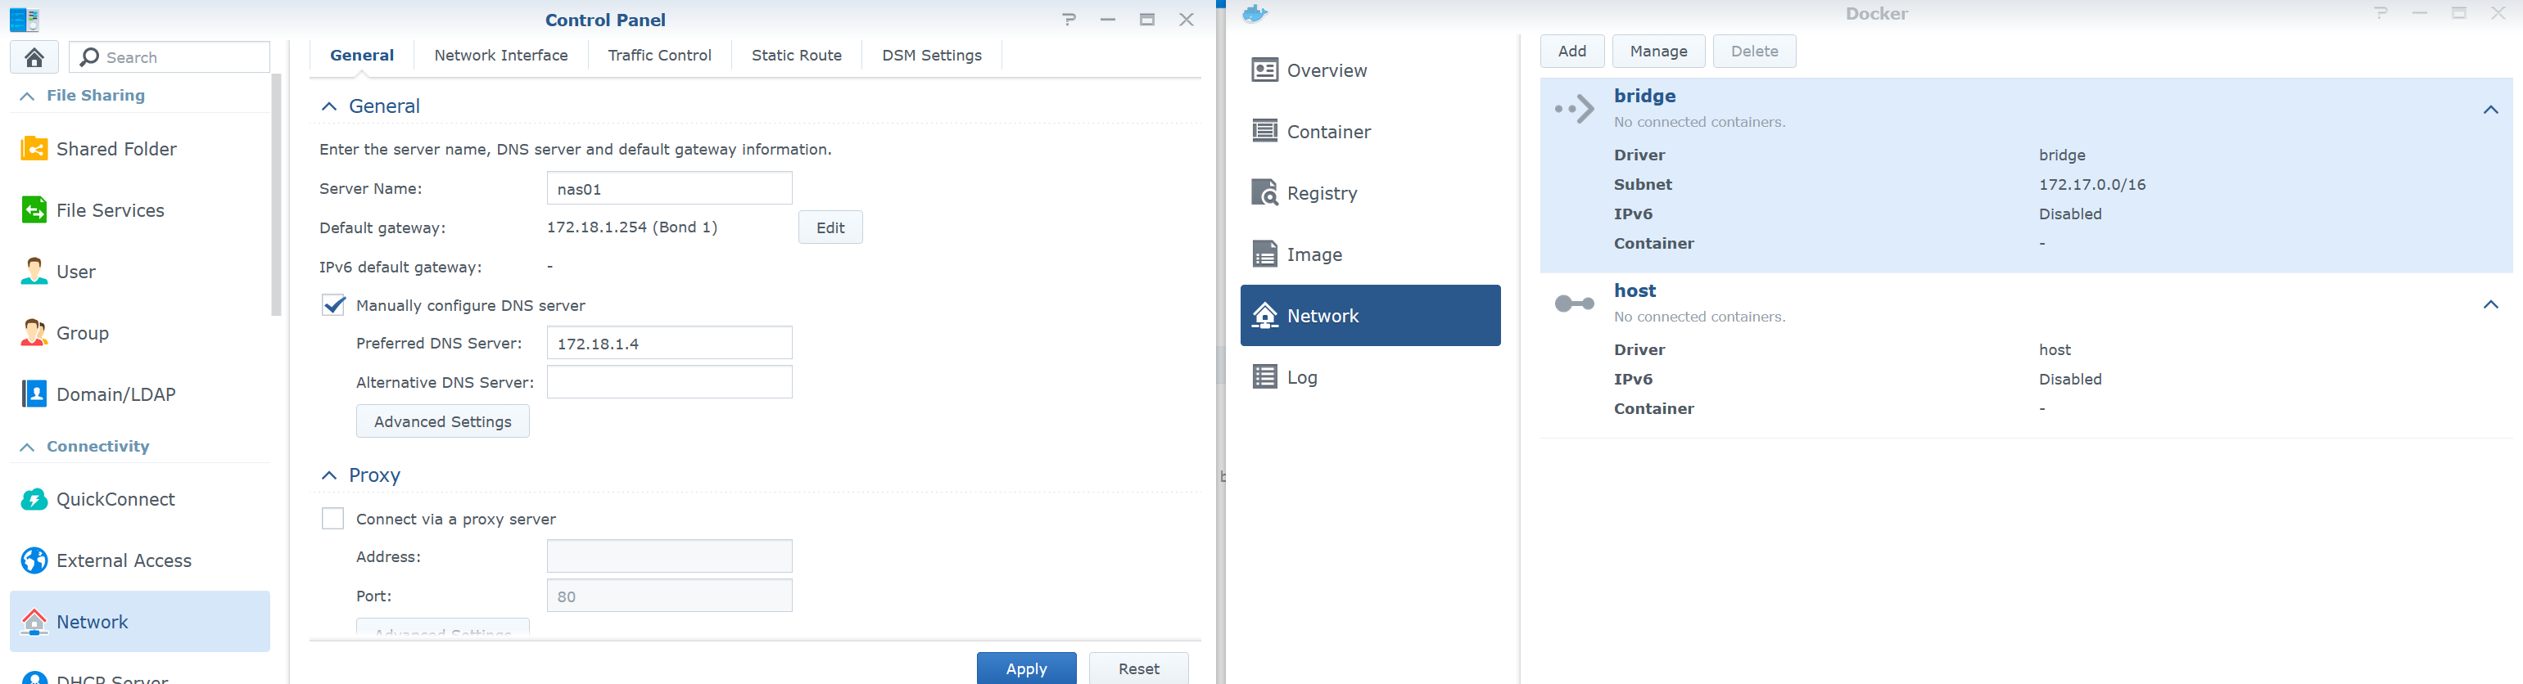The width and height of the screenshot is (2523, 684).
Task: Open the Domain/LDAP icon
Action: (x=34, y=394)
